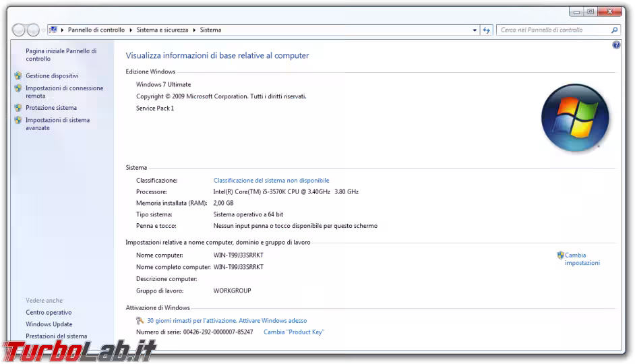
Task: Click the magnifier icon in the search box
Action: (614, 30)
